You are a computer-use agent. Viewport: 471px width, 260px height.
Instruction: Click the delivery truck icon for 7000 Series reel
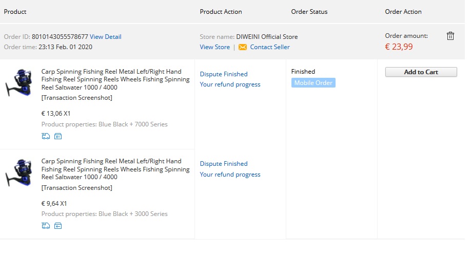point(46,136)
